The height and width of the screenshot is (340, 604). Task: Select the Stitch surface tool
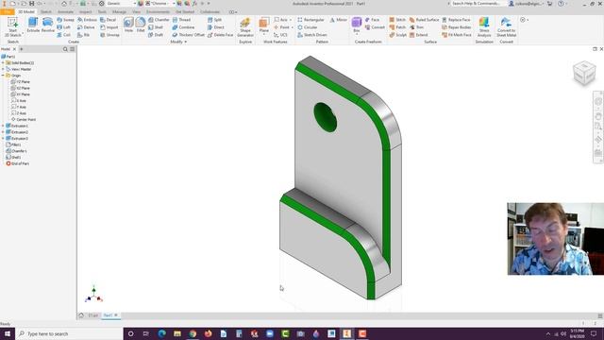[397, 20]
